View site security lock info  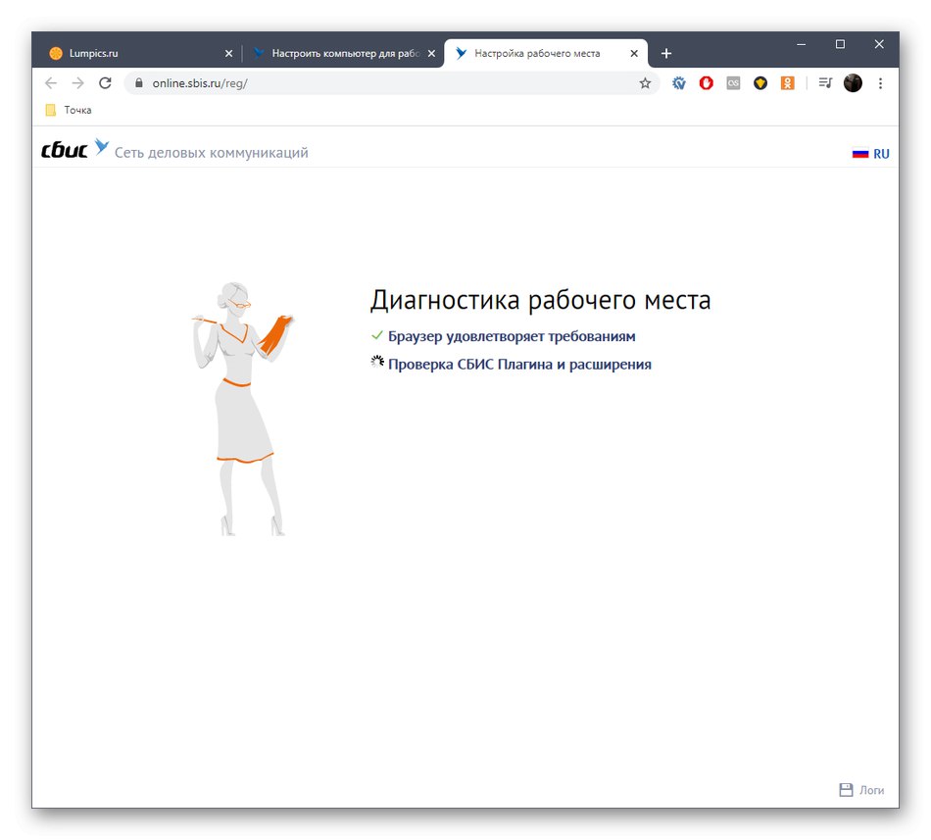[139, 83]
